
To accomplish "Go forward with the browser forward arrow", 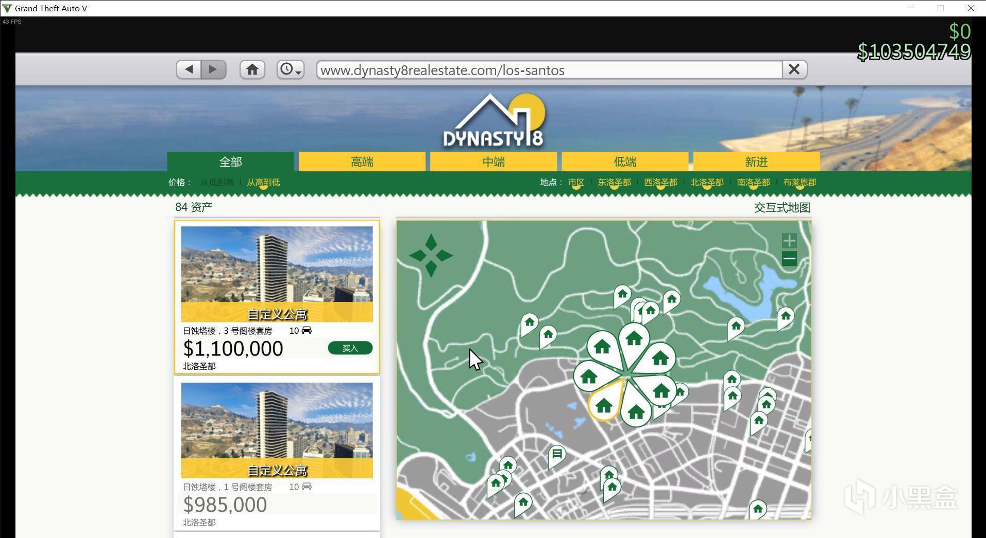I will 213,69.
